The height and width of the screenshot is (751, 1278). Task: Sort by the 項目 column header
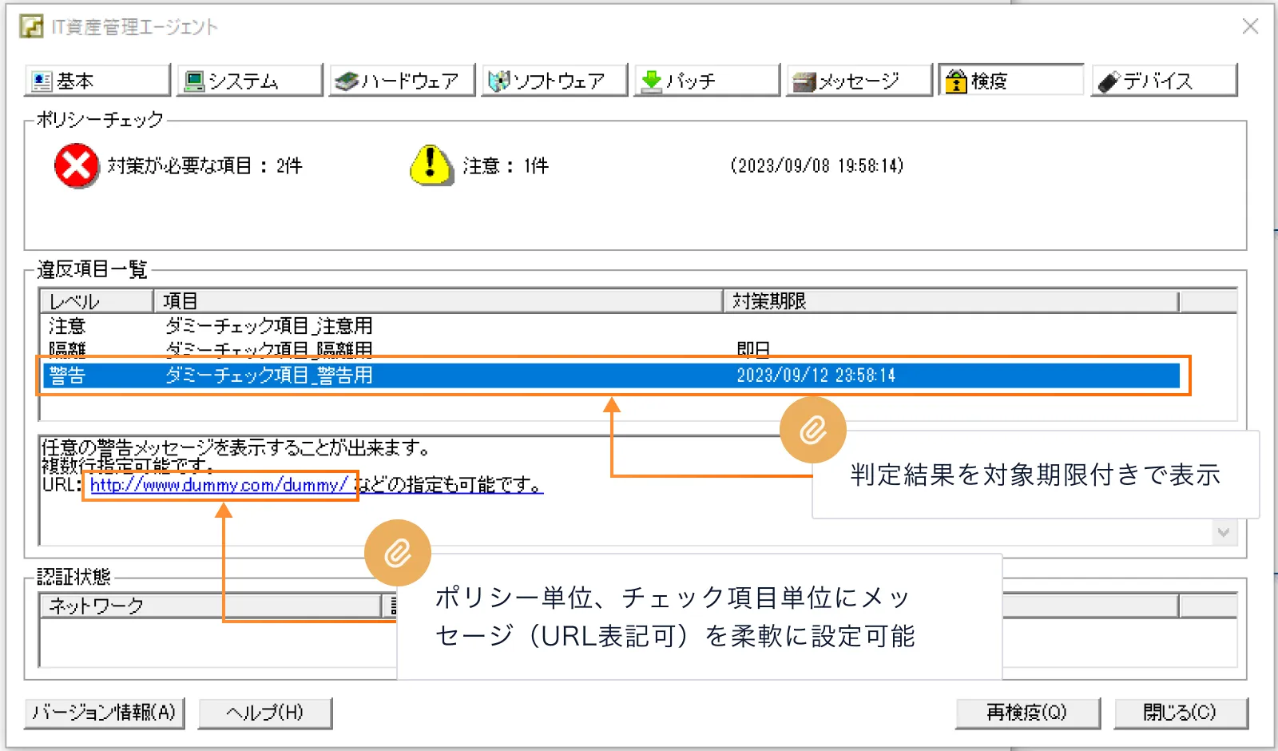pyautogui.click(x=438, y=301)
